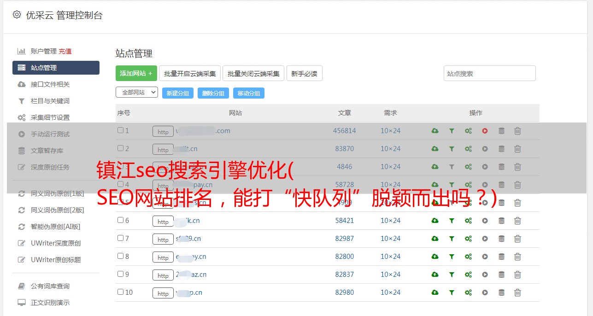Click the filter funnel icon in row 6

point(452,221)
